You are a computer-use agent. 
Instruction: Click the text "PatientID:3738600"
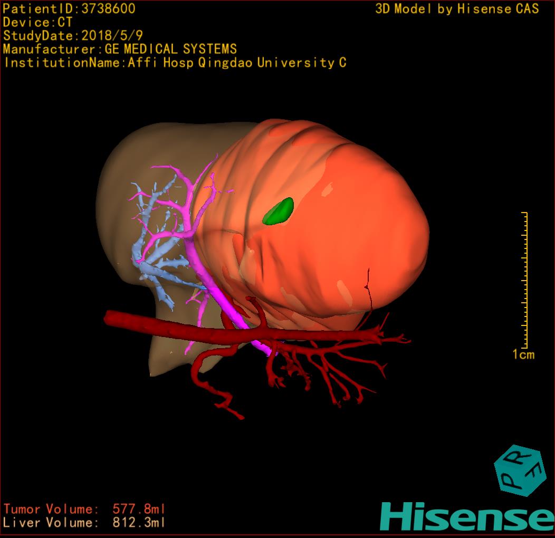coord(69,8)
